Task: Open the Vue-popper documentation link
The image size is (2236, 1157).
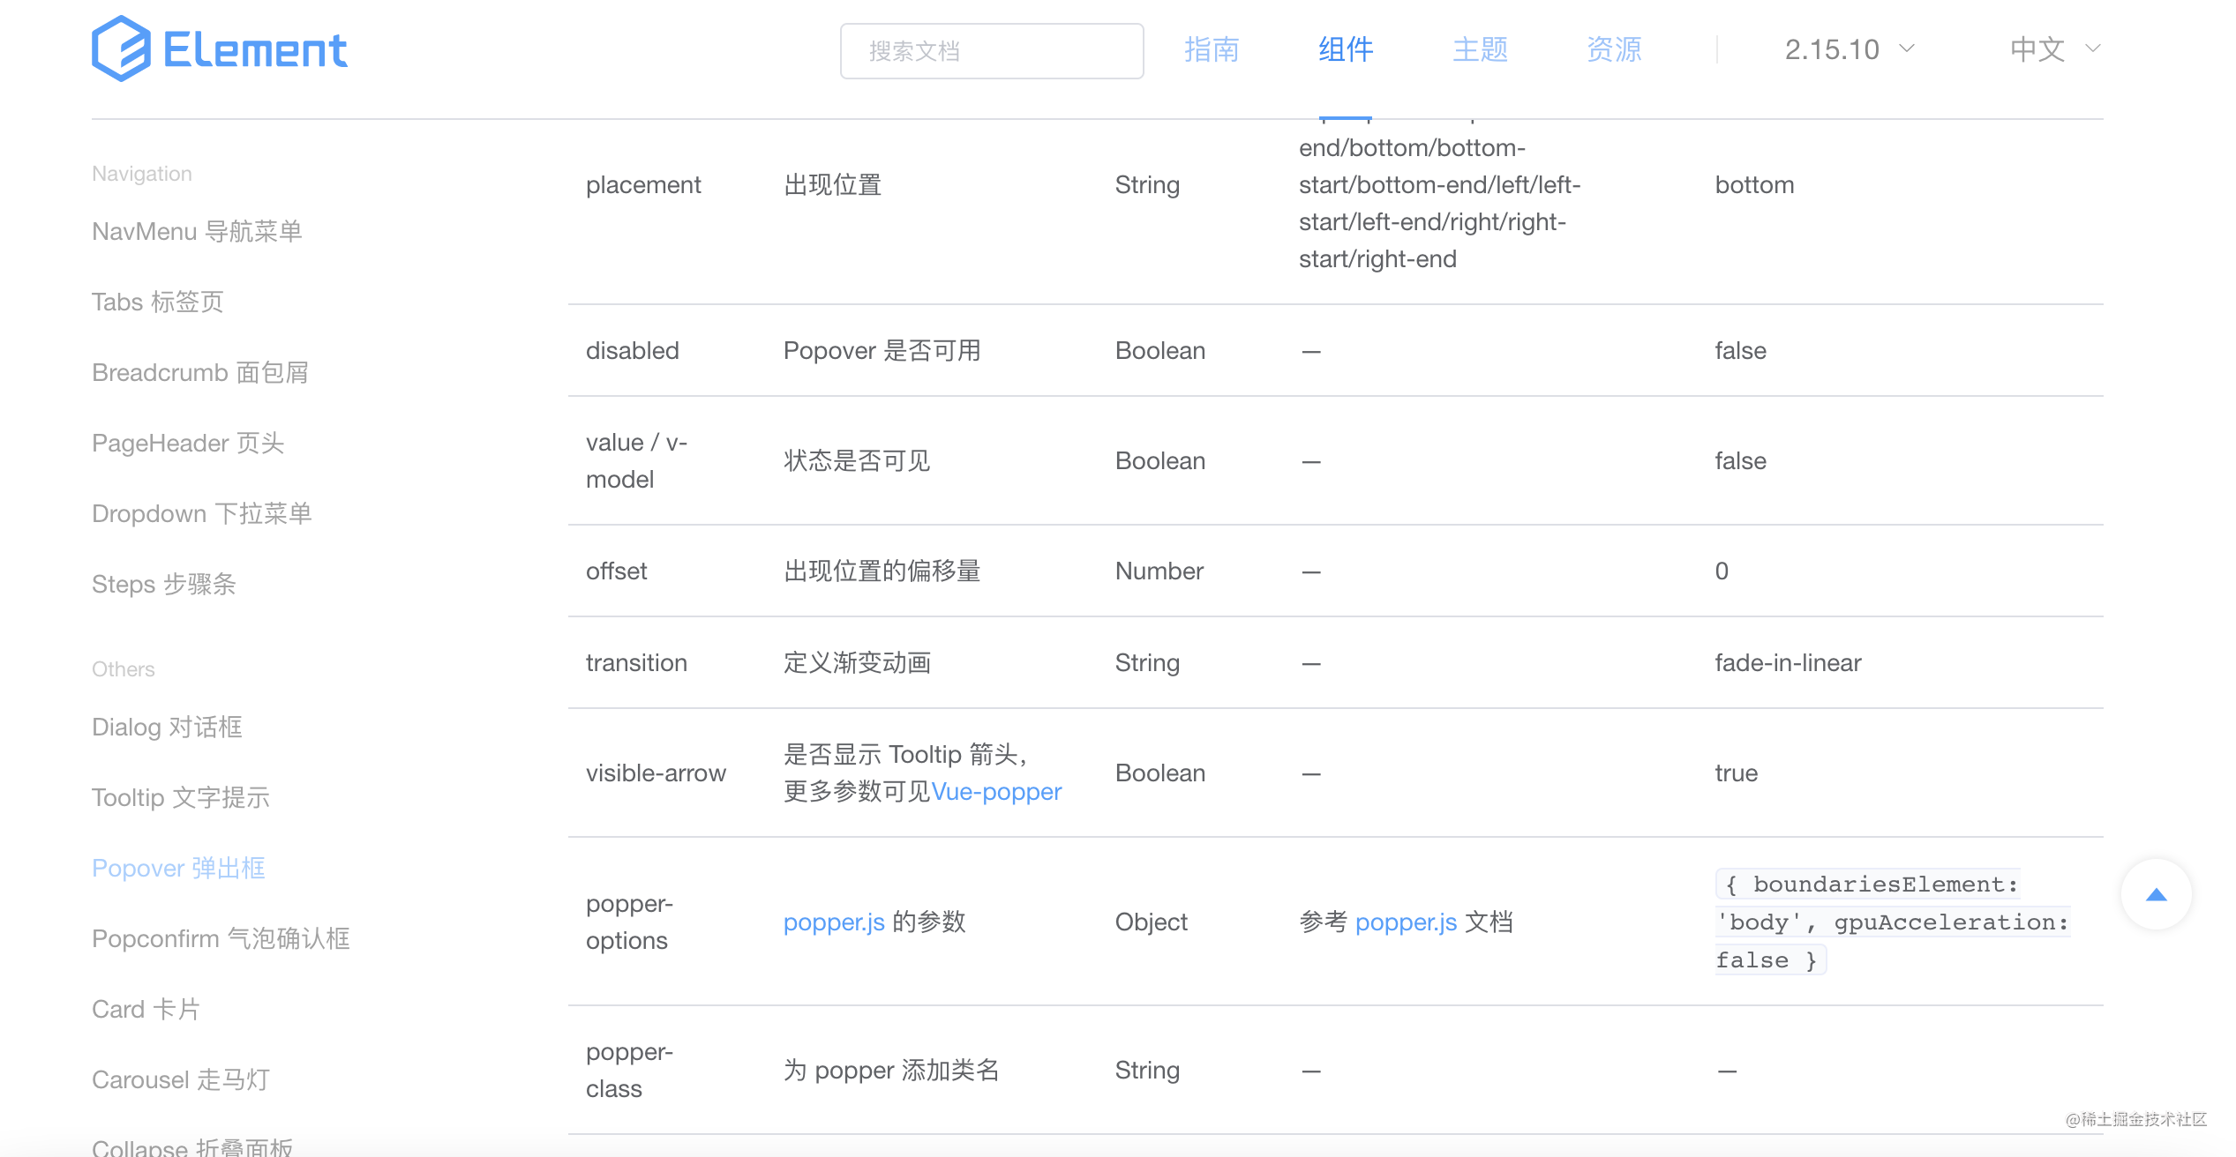Action: pos(996,792)
